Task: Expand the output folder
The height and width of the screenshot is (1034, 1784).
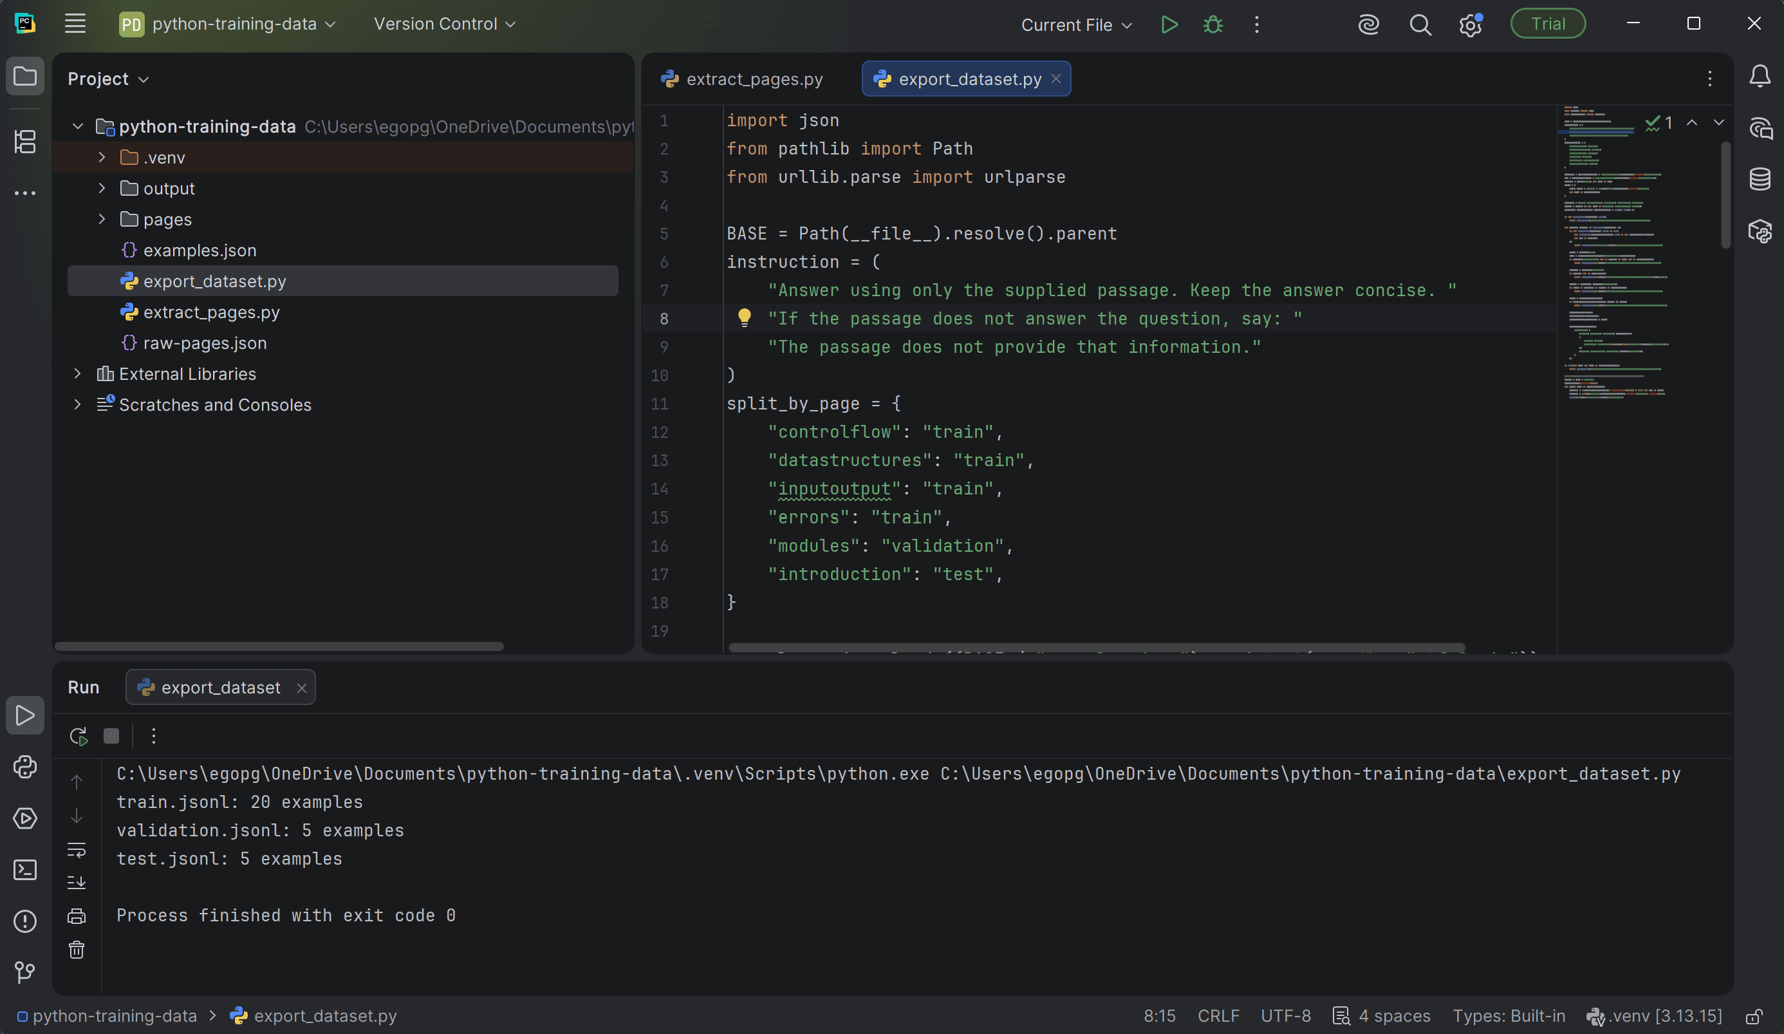Action: tap(102, 188)
